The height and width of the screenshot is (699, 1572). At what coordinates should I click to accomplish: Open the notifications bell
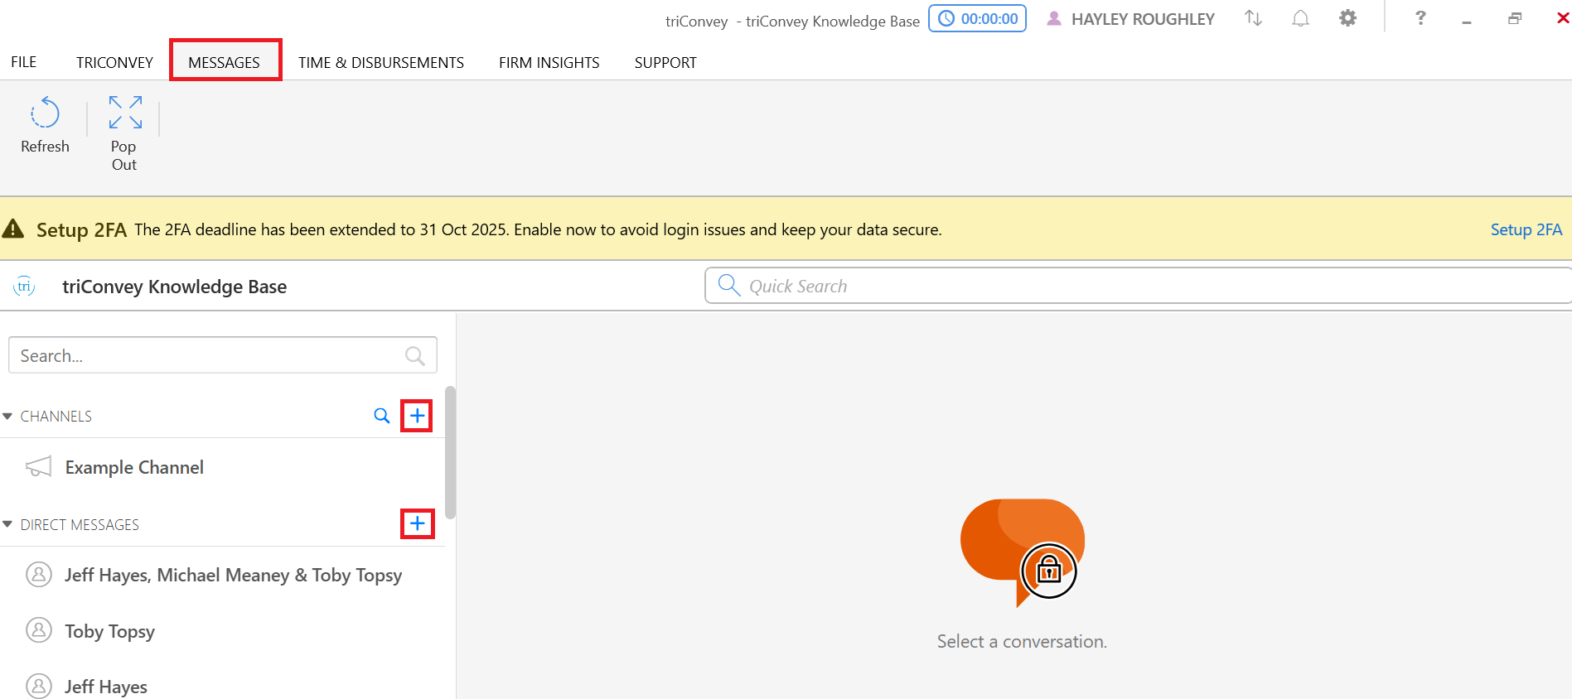[1301, 18]
